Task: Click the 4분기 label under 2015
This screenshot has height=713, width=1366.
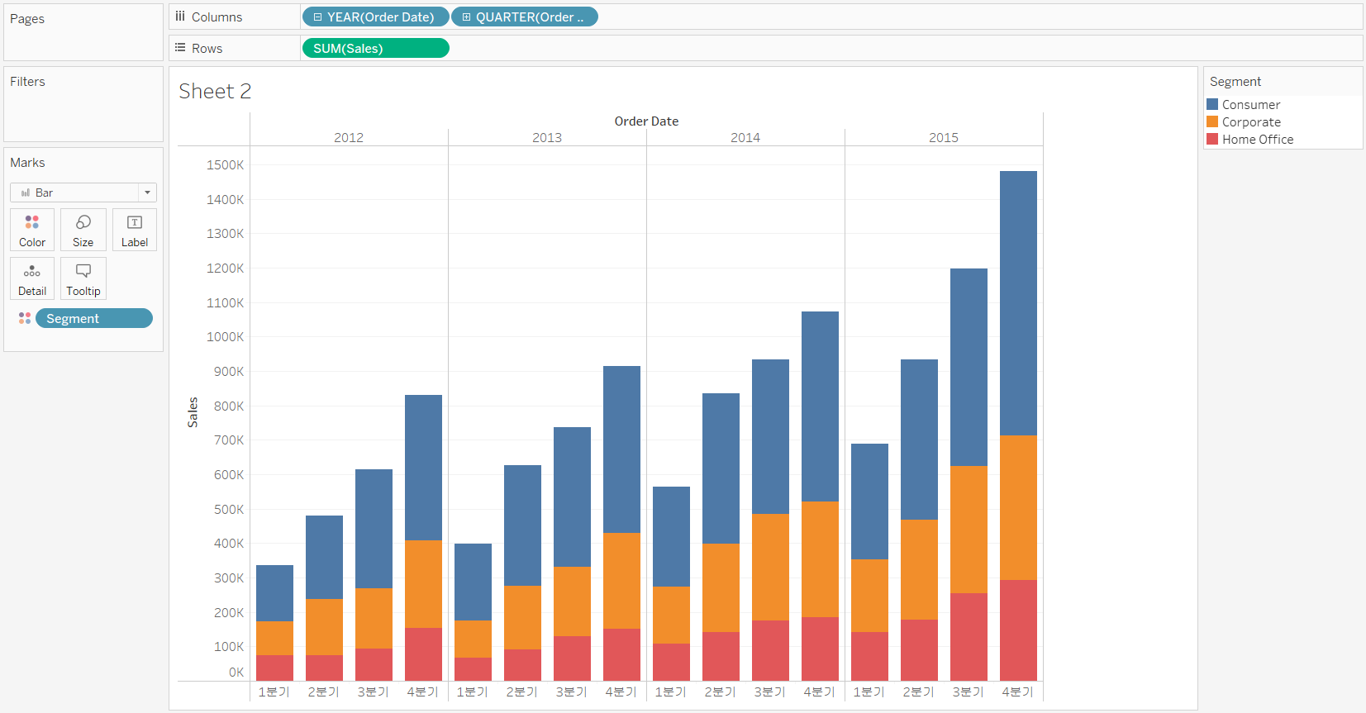Action: click(1018, 692)
